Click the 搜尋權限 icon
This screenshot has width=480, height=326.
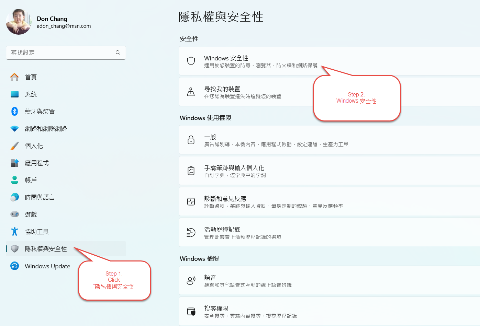pos(191,312)
